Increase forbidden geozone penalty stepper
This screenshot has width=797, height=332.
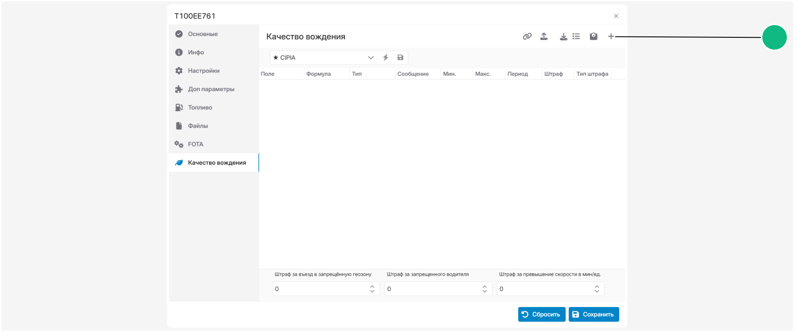pos(372,286)
